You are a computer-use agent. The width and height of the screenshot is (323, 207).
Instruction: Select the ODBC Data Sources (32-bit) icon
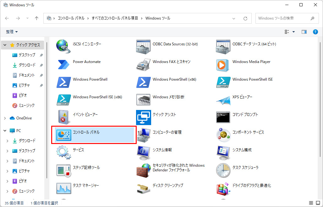click(x=143, y=47)
